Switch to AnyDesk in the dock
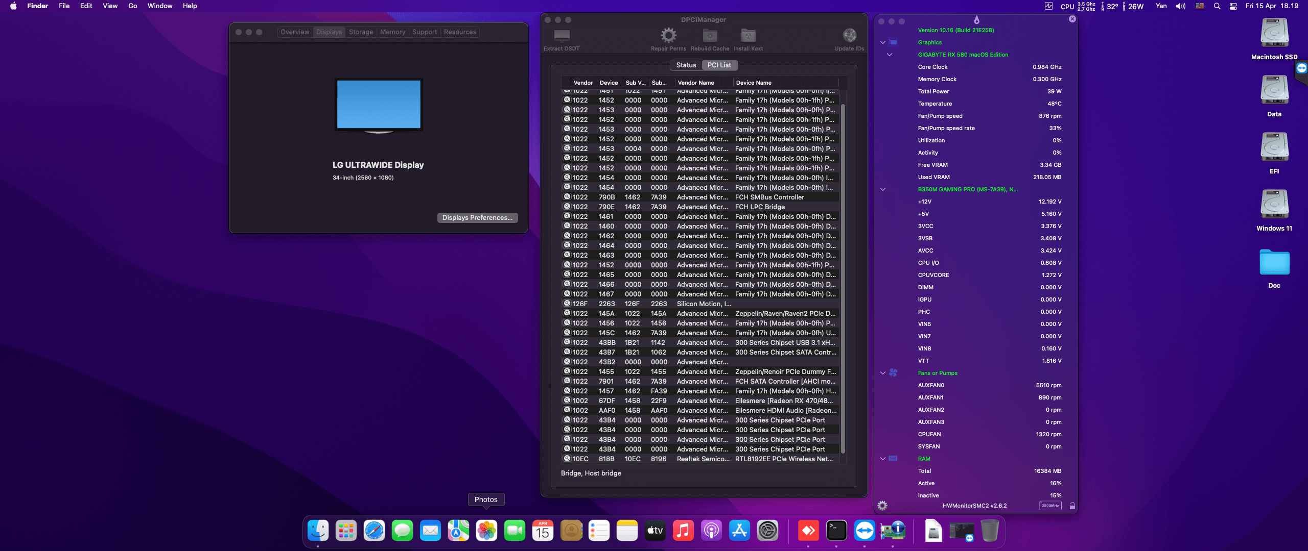 point(808,531)
